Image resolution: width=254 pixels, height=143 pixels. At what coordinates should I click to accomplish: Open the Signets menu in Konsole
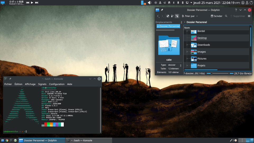point(42,84)
